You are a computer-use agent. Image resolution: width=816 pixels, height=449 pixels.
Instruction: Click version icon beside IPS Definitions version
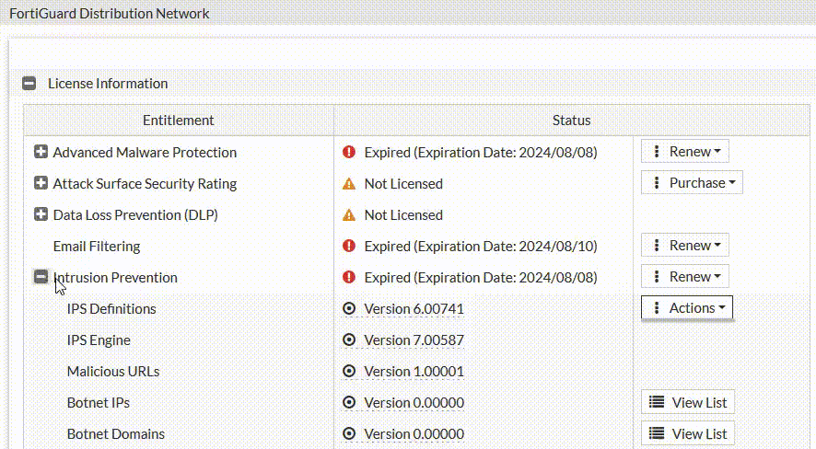[x=349, y=309]
